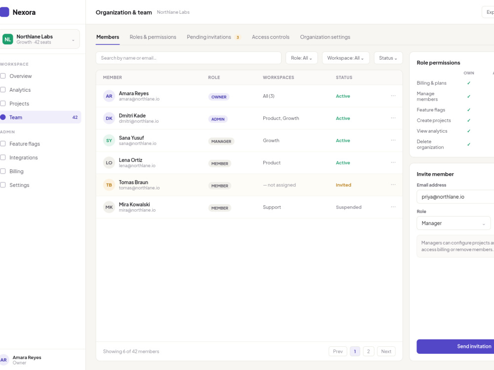Click the invite Email address field

tap(455, 197)
